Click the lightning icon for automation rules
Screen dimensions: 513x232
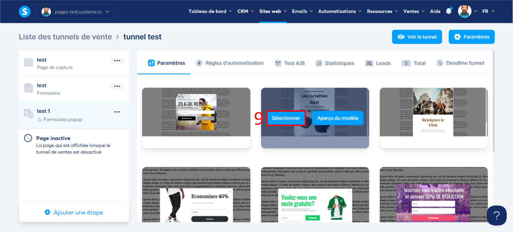[x=199, y=63]
